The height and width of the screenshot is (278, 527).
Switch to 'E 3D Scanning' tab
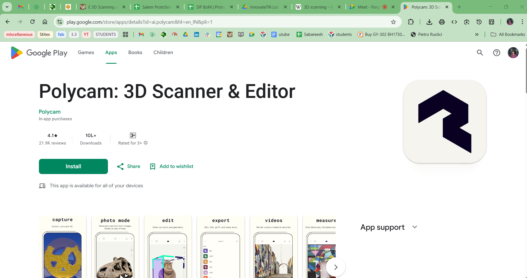pos(103,7)
